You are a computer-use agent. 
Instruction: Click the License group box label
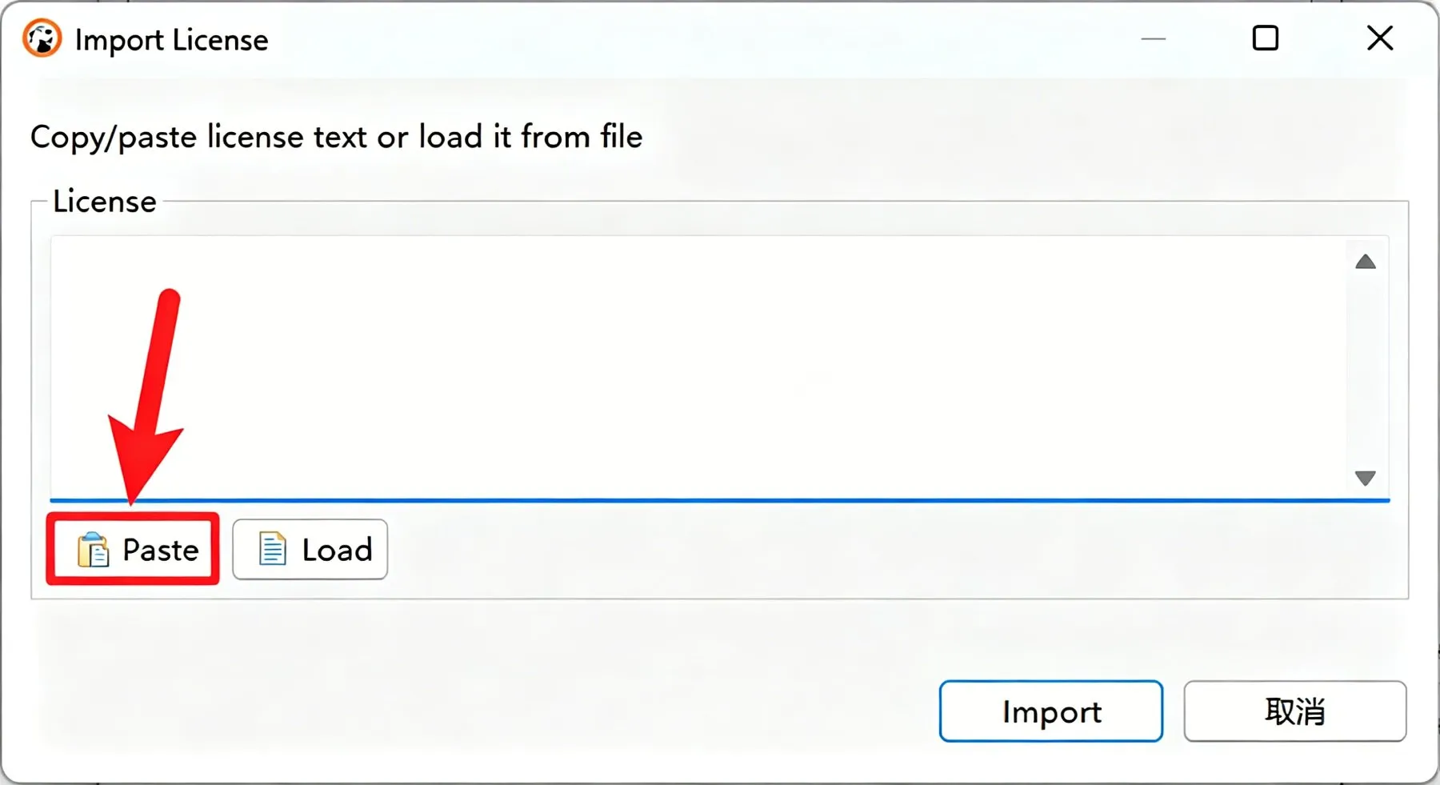[x=105, y=202]
